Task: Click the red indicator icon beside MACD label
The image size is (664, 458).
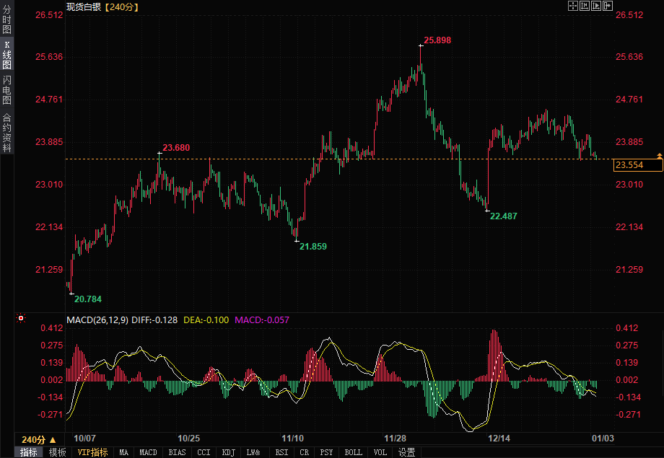Action: coord(21,319)
